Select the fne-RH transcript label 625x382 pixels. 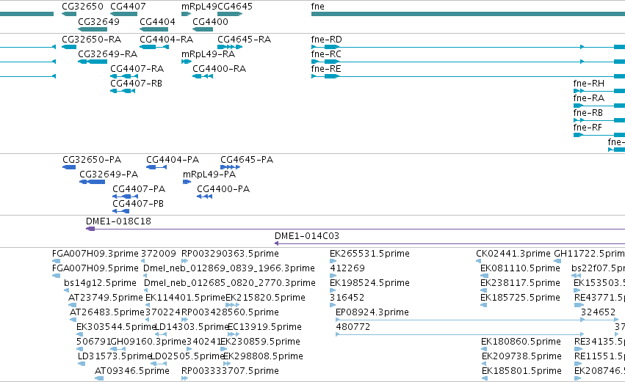[589, 84]
